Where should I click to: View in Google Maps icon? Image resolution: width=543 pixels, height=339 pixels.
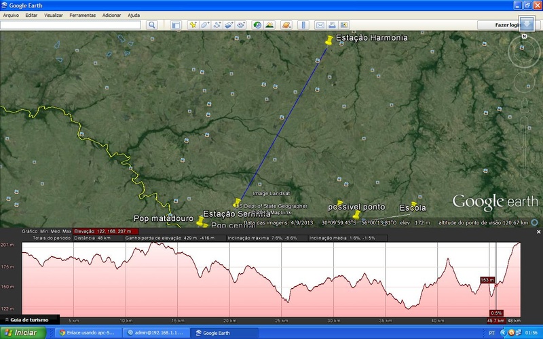[x=344, y=25]
